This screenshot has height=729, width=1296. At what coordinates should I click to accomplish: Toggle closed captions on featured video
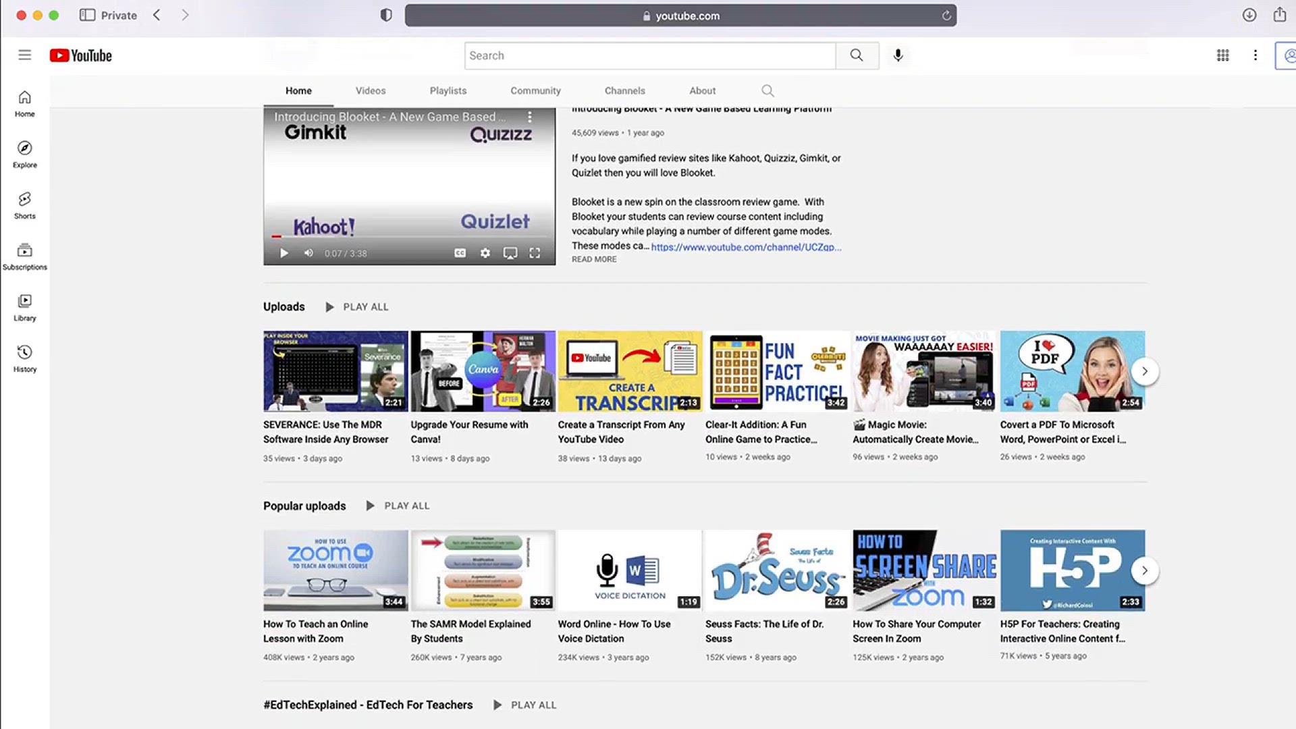point(460,253)
